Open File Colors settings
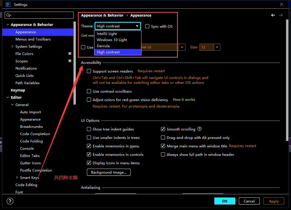 click(x=24, y=54)
